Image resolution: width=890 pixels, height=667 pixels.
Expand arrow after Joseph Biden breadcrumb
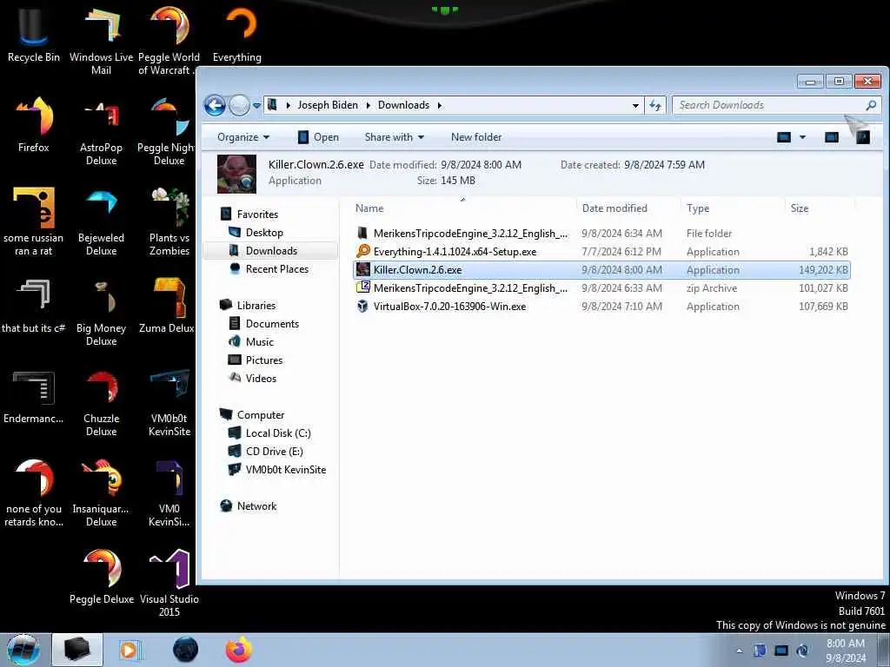[x=368, y=105]
